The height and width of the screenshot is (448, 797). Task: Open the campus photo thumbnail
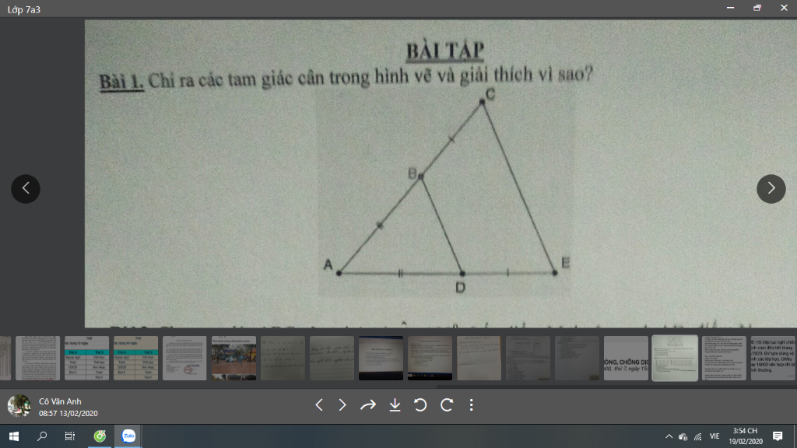(x=233, y=358)
